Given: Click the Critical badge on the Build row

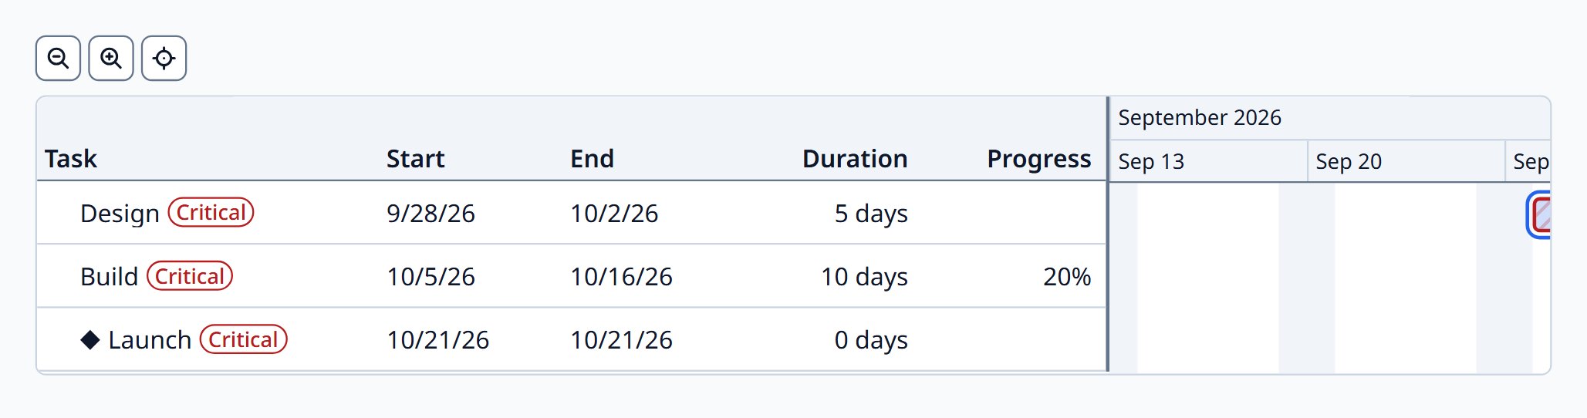Looking at the screenshot, I should [x=190, y=276].
